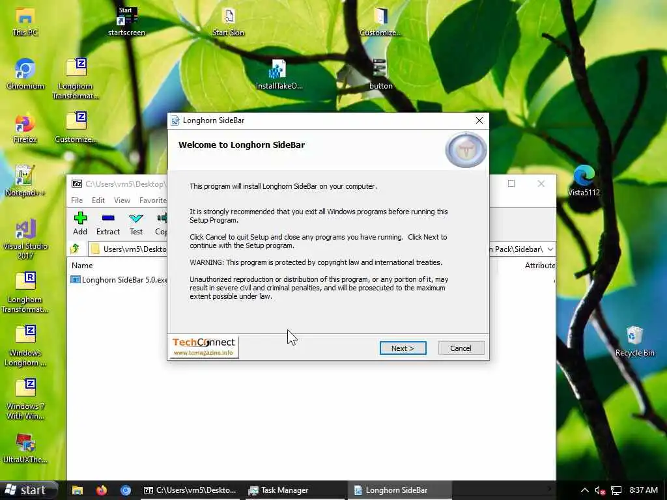Open This PC desktop icon

tap(25, 21)
